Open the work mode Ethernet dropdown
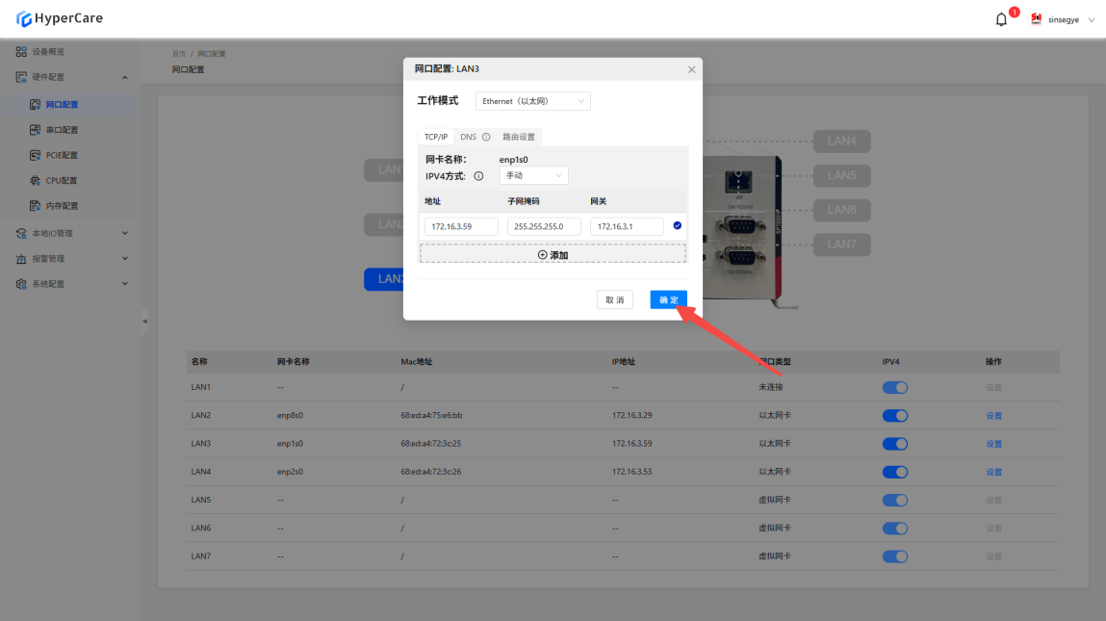 (533, 101)
